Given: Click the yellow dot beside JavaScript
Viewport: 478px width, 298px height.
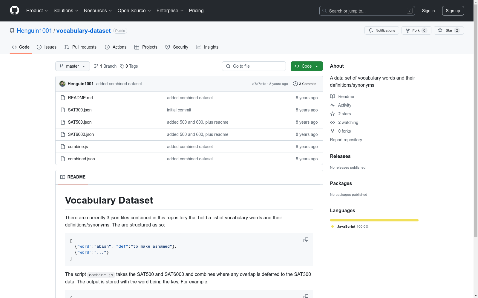Looking at the screenshot, I should 333,226.
